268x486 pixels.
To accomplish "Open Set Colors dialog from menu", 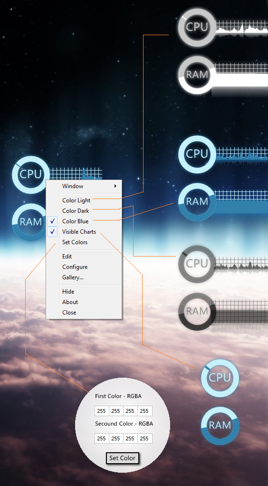I will point(75,242).
